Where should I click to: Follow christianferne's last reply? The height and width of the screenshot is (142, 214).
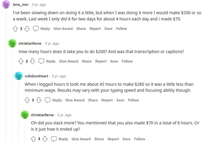(x=140, y=139)
